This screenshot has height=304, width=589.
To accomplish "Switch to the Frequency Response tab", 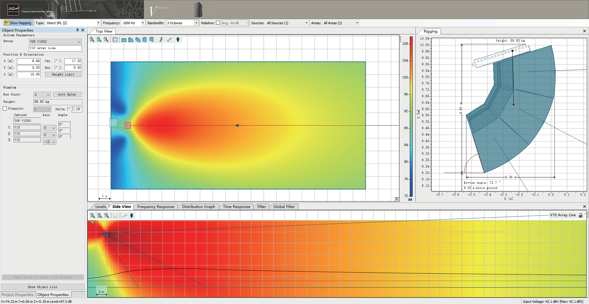I will 156,207.
